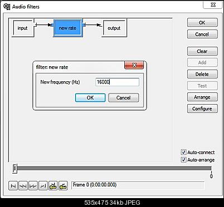Click Cancel in Audio filters window

[202, 34]
